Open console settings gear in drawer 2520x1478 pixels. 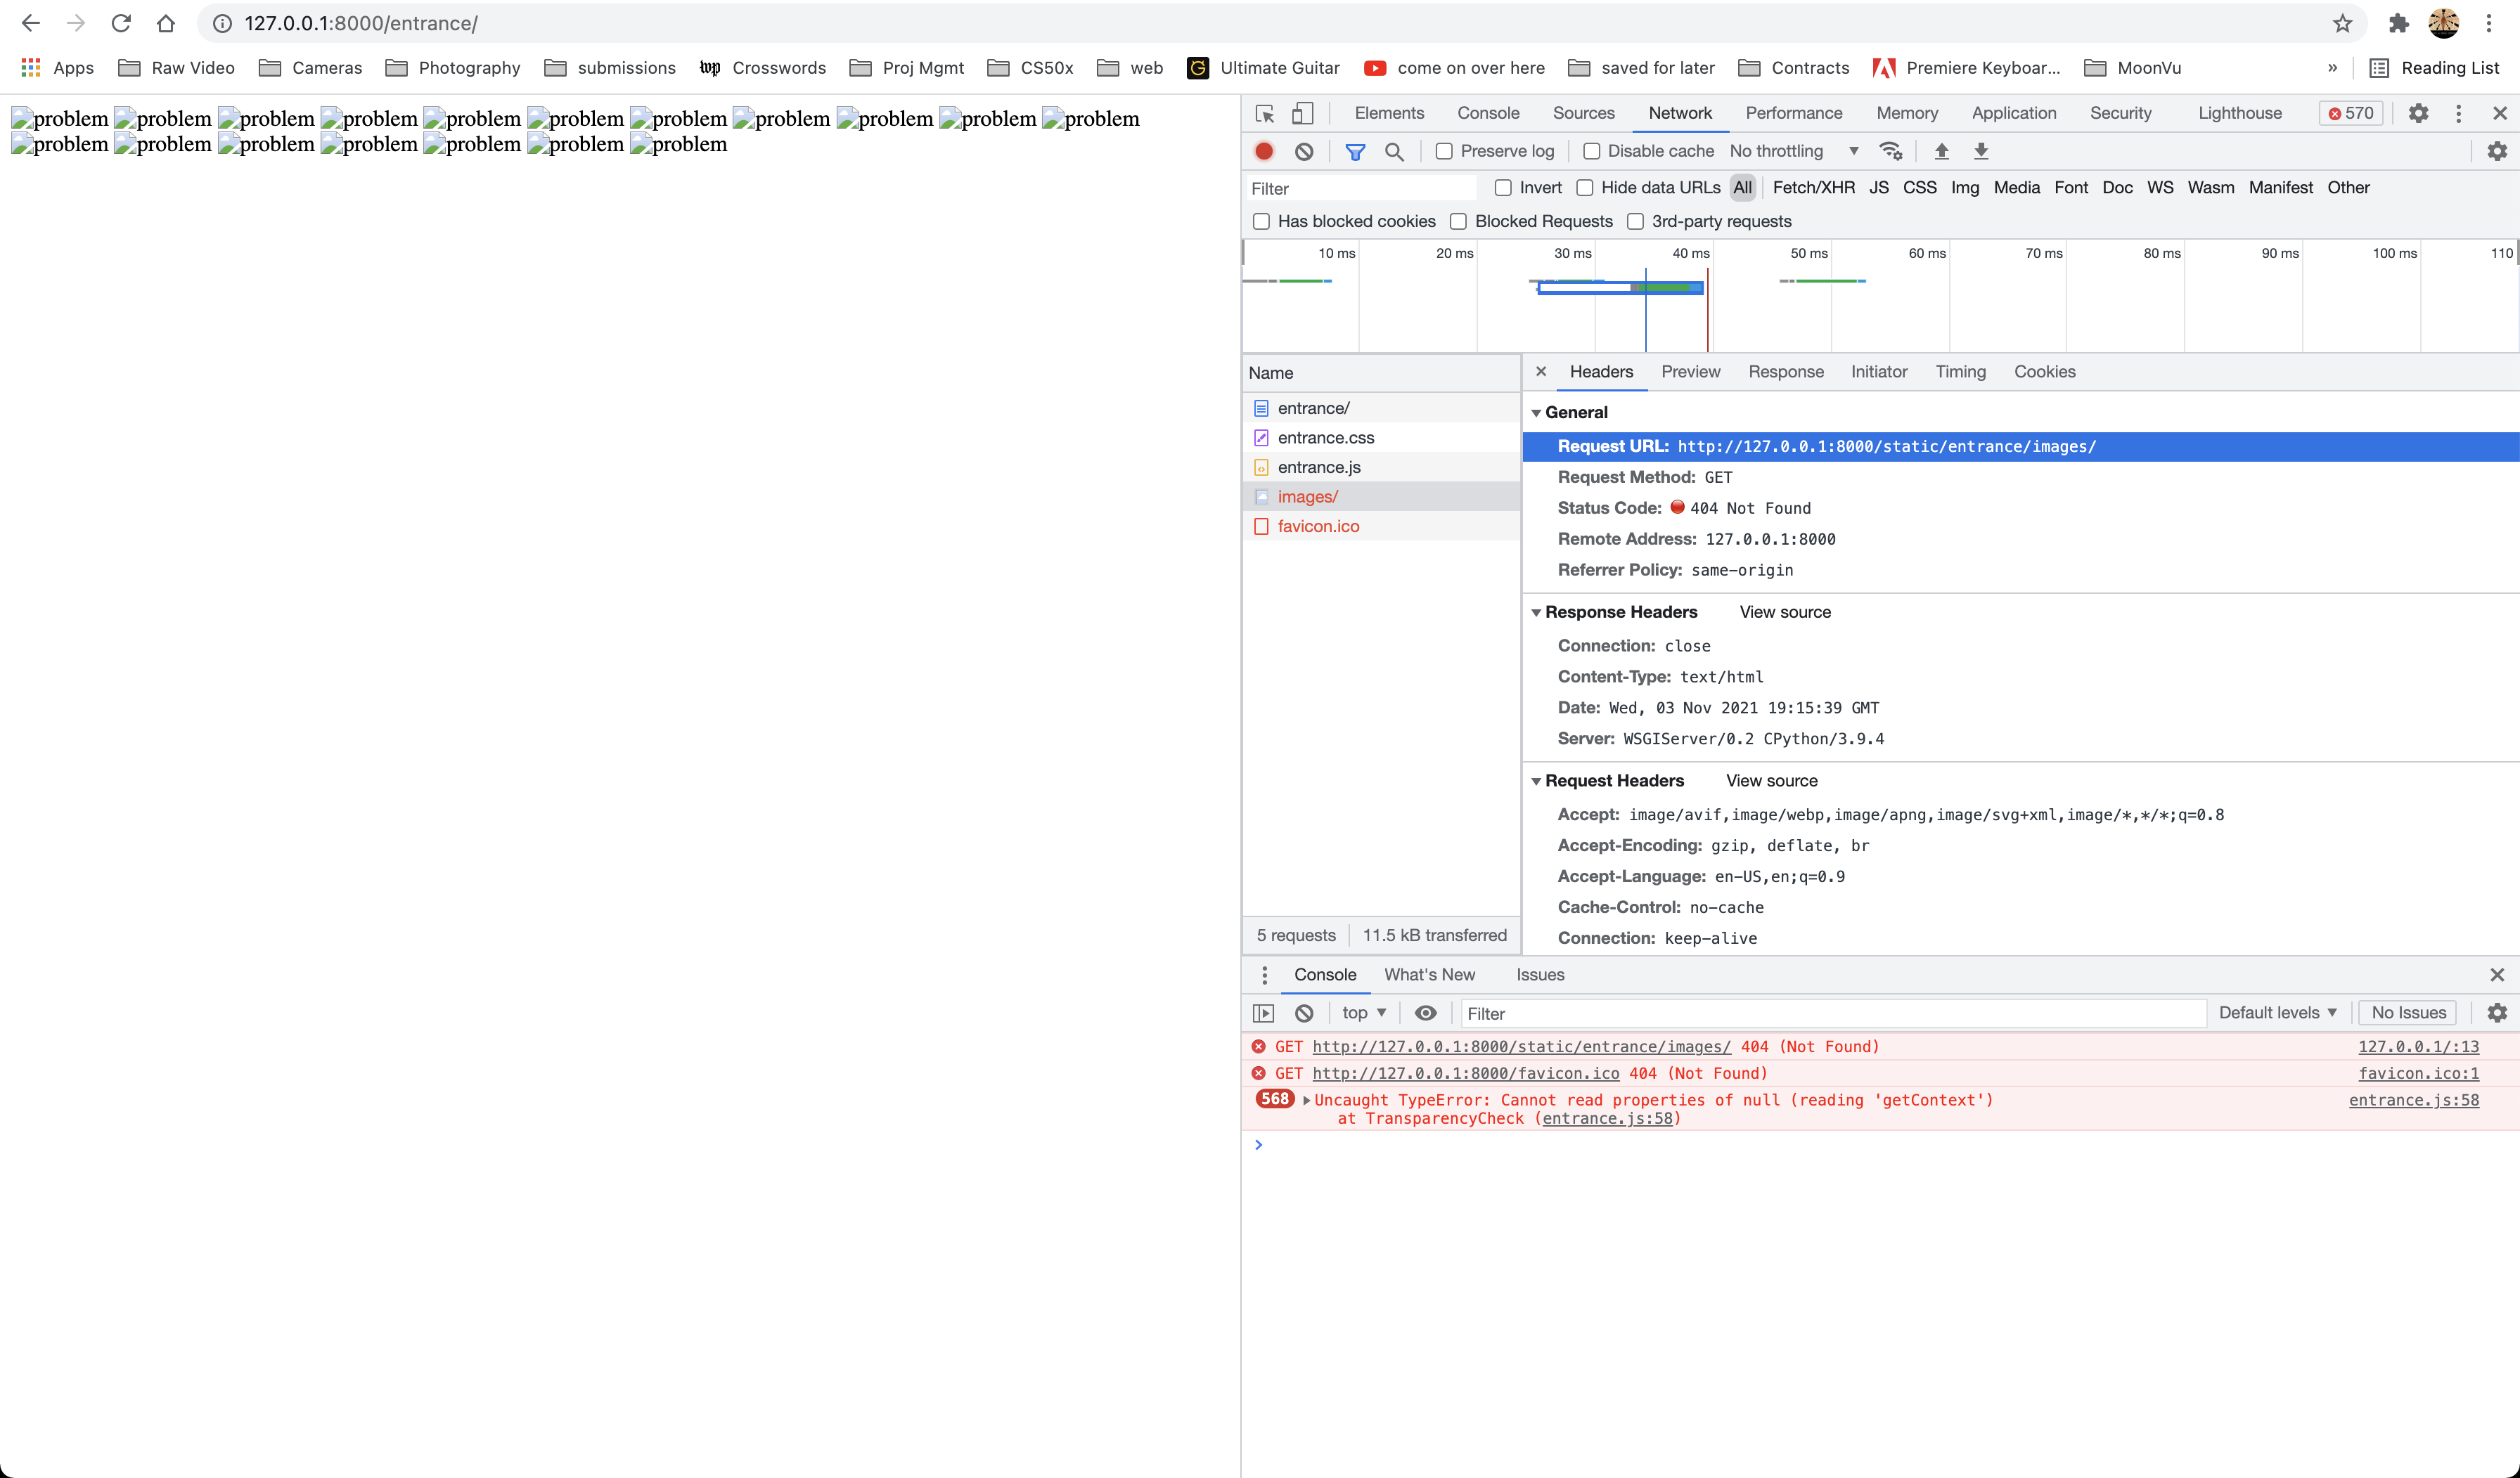2497,1012
